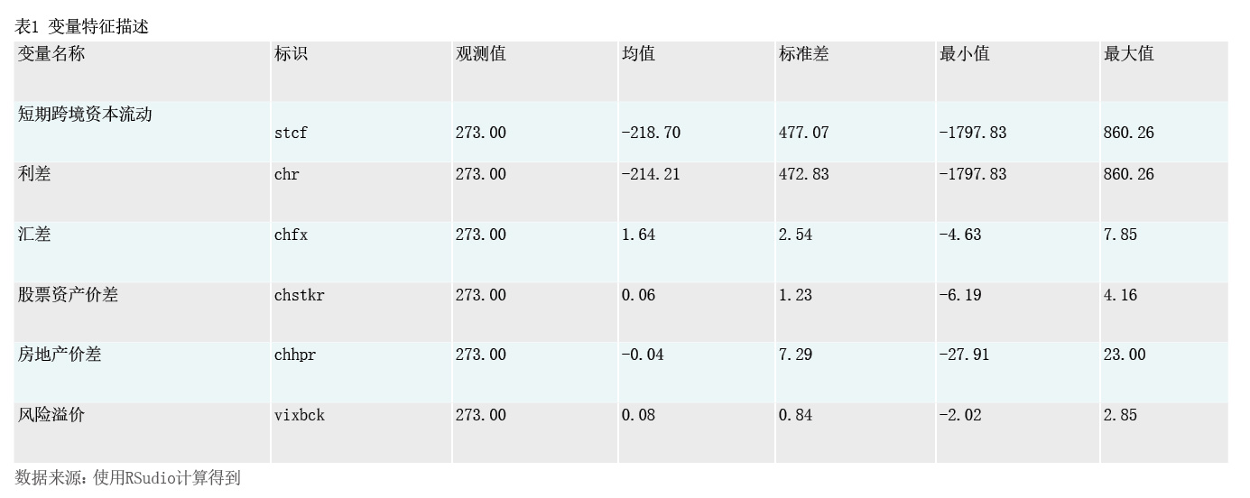The width and height of the screenshot is (1250, 498).
Task: Select the mean value -218.70
Action: pos(651,133)
